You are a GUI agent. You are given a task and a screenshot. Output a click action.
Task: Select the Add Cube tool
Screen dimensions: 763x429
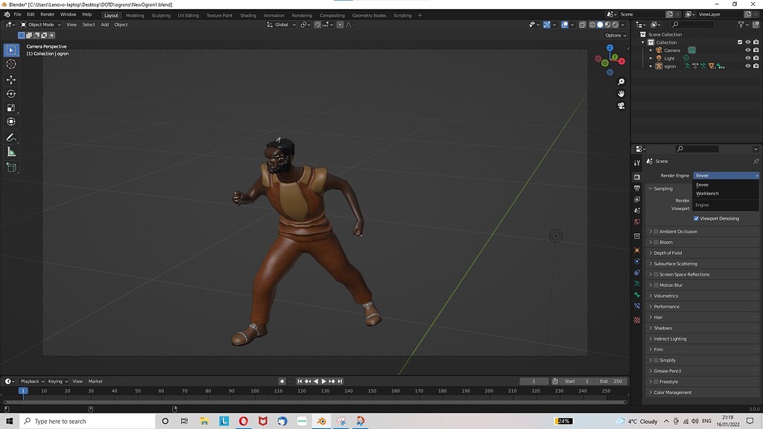tap(11, 168)
